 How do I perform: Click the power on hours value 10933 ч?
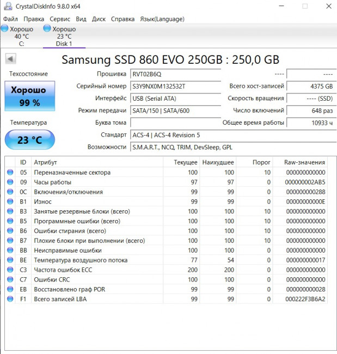(311, 123)
